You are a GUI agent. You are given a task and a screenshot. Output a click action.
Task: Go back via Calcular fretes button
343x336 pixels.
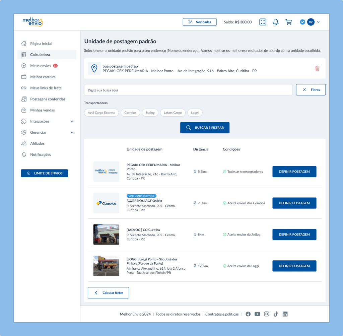[x=108, y=293]
